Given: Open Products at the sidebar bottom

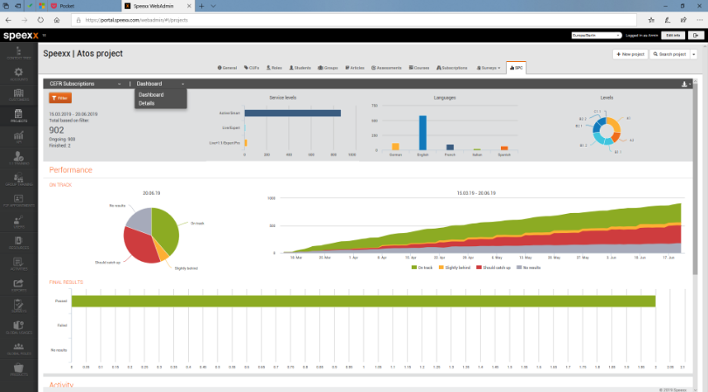Looking at the screenshot, I should 18,369.
